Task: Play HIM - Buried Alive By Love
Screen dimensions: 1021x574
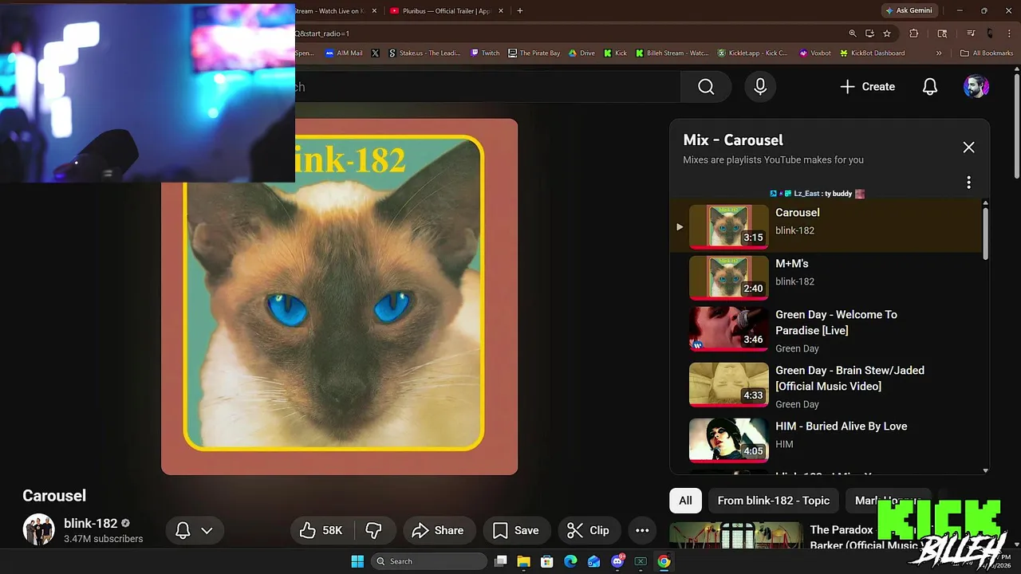Action: pos(826,440)
